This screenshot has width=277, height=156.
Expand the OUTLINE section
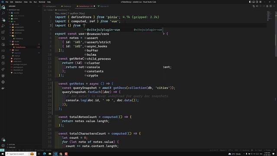click(12, 144)
